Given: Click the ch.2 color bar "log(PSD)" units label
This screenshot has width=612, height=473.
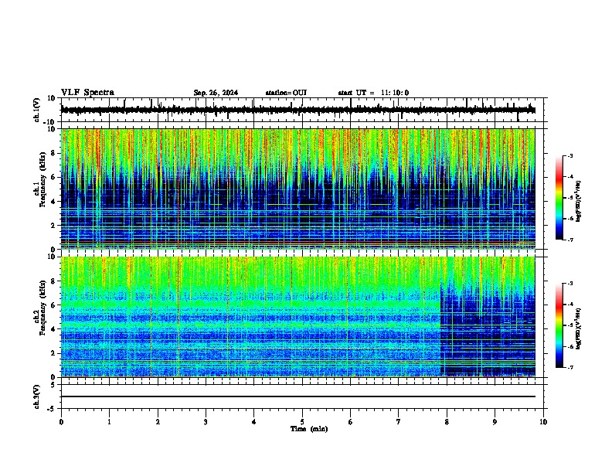Looking at the screenshot, I should 578,329.
